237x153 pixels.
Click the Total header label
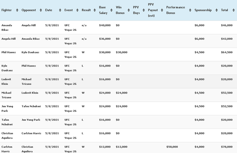point(224,10)
